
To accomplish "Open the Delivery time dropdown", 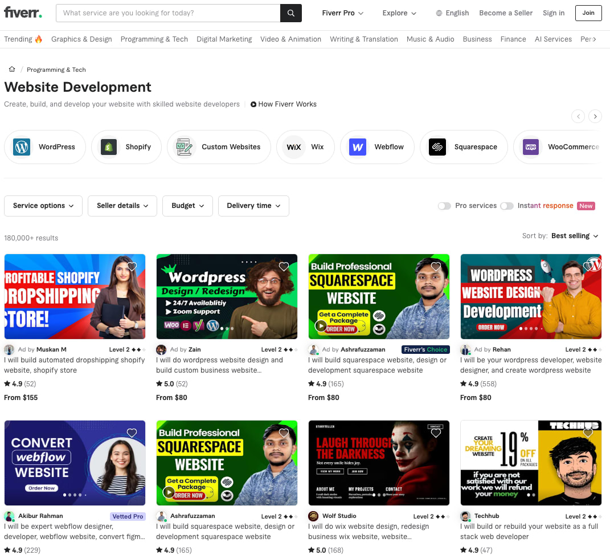I will coord(253,206).
